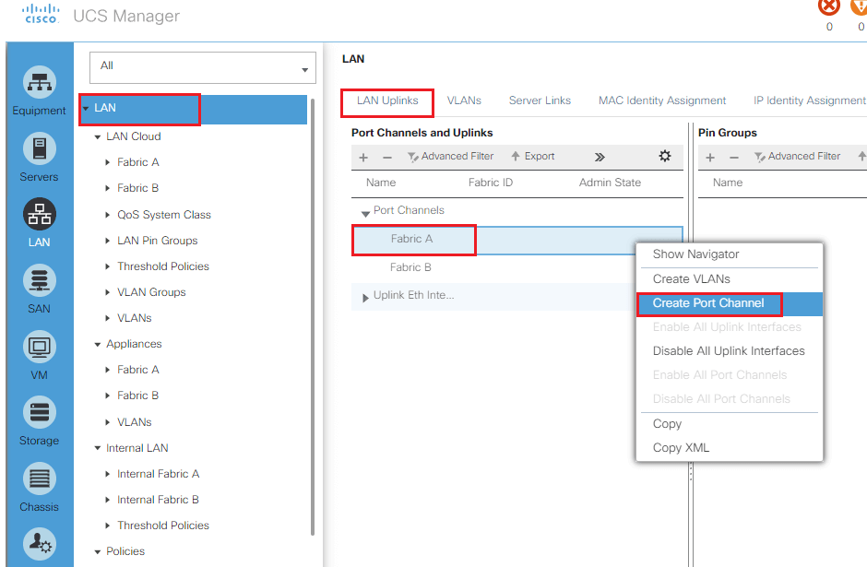Switch to IP Identity Assignment tab
This screenshot has height=567, width=867.
point(810,100)
